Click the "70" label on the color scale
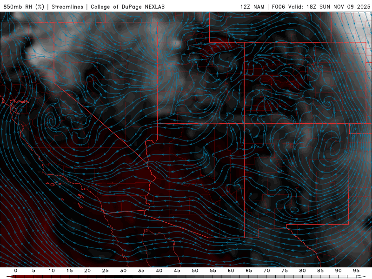 (x=266, y=271)
